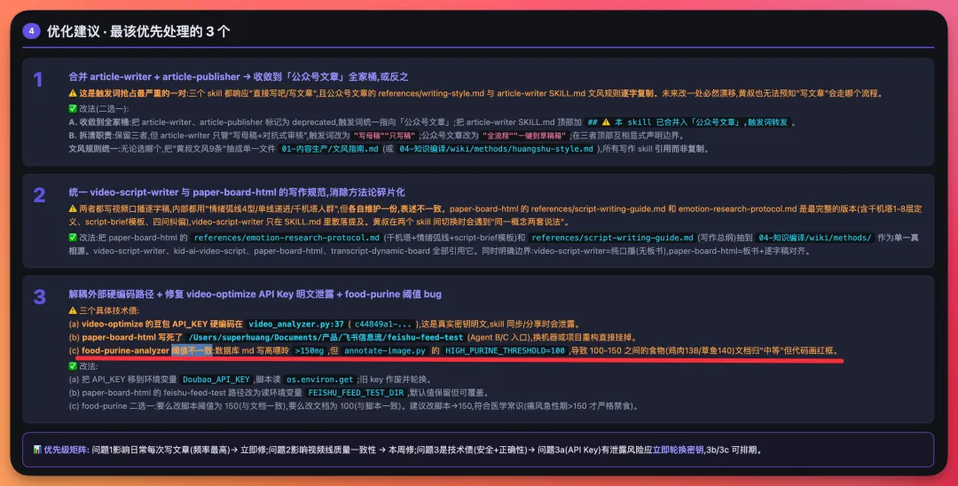Click code chip HIGH_PURINE_THRESHOLD=100
958x486 pixels.
505,351
